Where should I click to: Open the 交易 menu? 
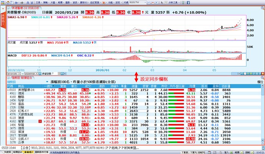tap(38, 3)
